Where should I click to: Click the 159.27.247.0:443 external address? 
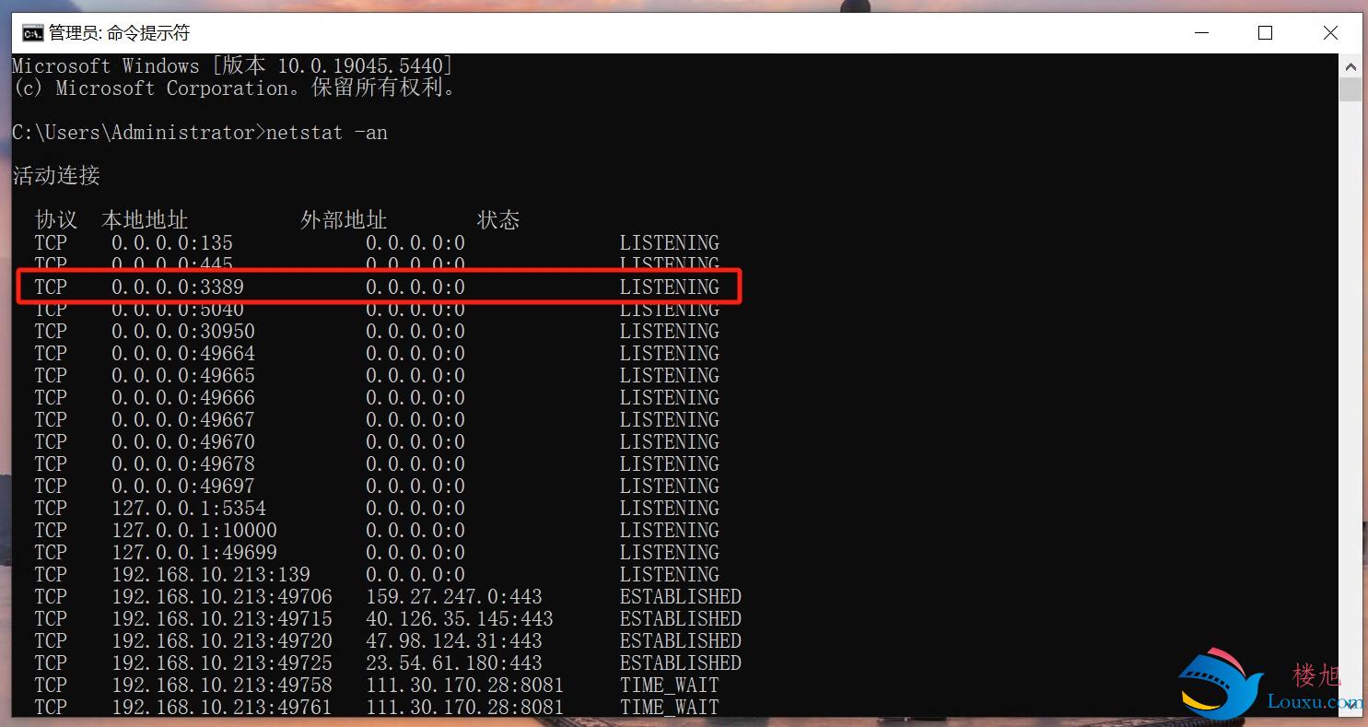pyautogui.click(x=453, y=597)
